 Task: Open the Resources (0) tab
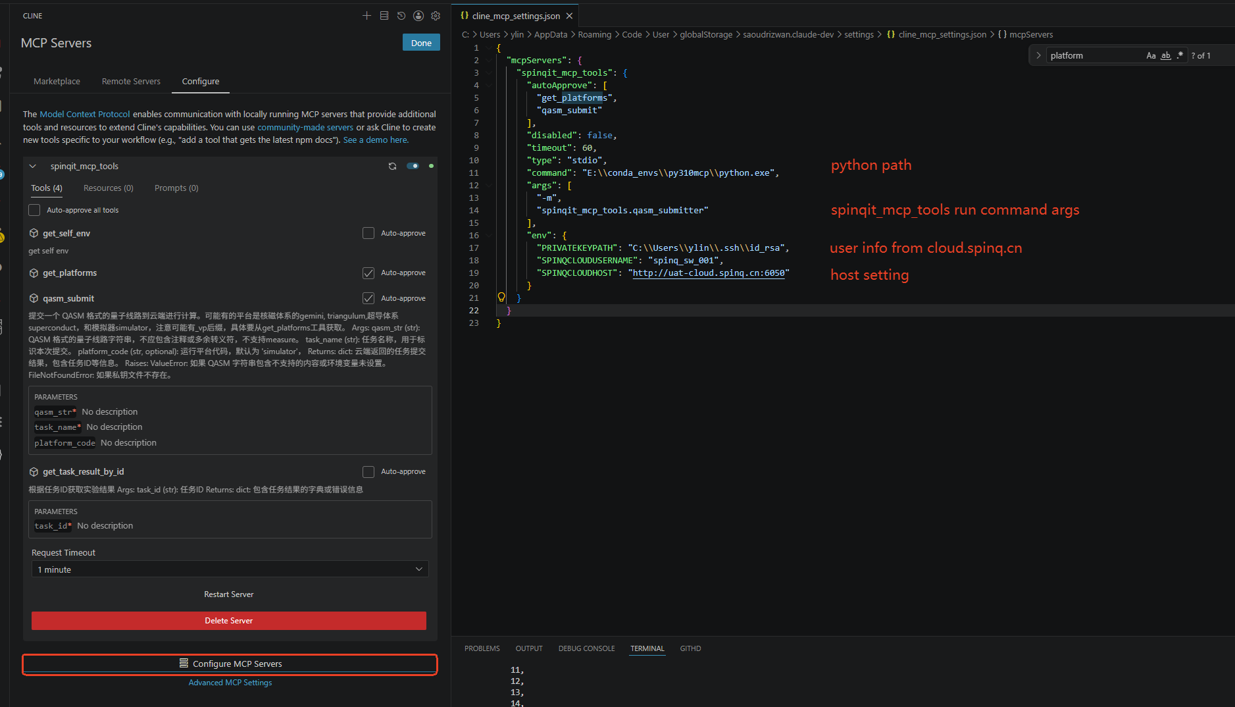click(x=109, y=188)
